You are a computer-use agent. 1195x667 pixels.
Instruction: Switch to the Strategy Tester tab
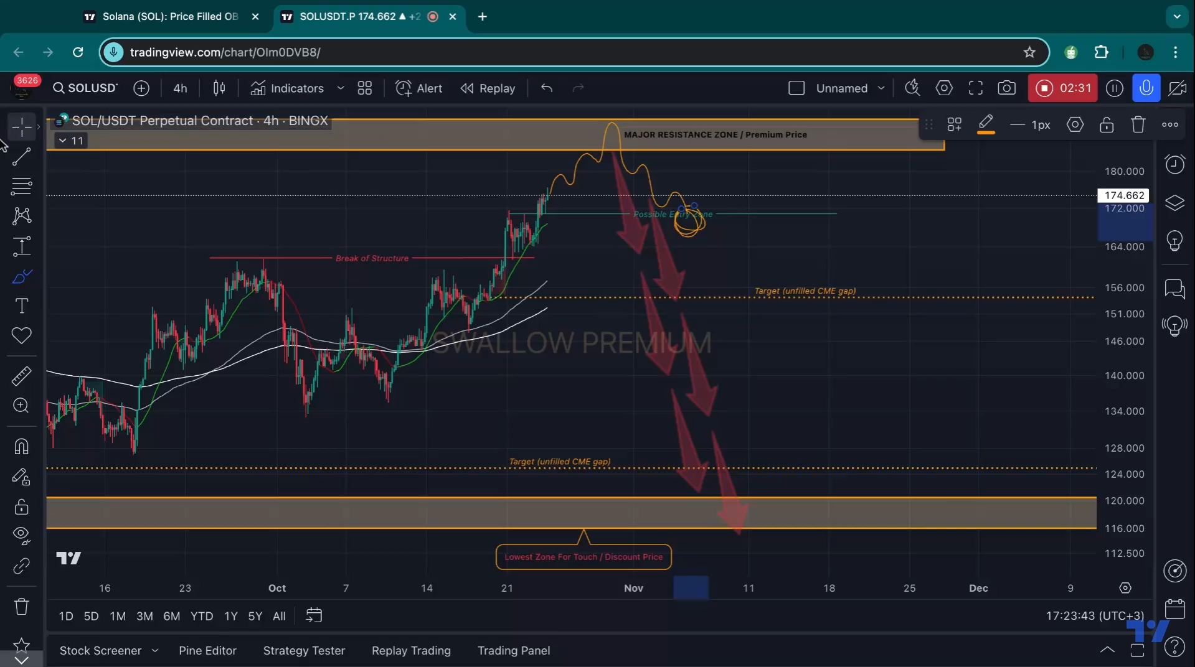pyautogui.click(x=304, y=650)
